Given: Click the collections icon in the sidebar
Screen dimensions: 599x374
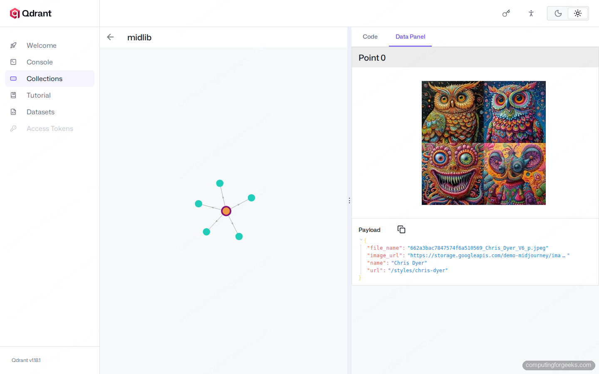Looking at the screenshot, I should (13, 79).
